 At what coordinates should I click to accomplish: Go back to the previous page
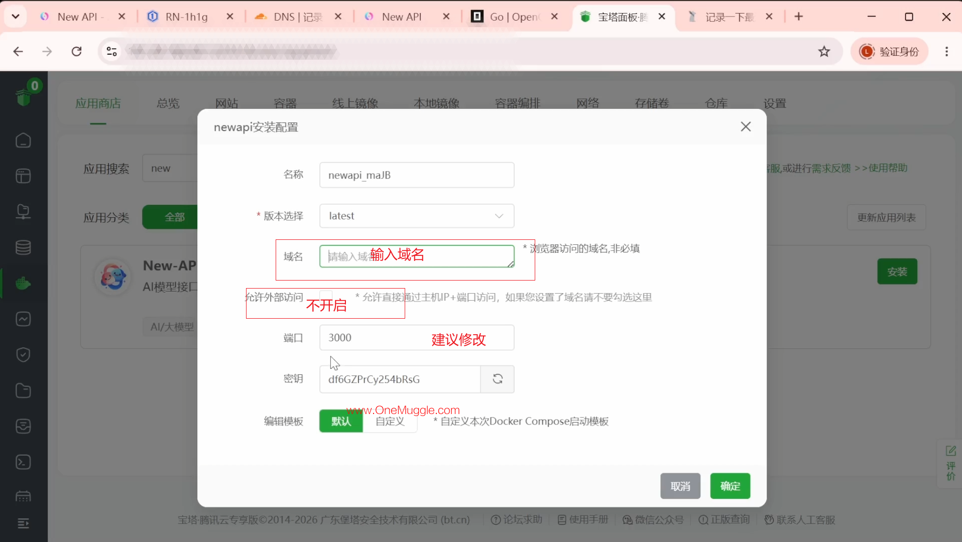[18, 51]
